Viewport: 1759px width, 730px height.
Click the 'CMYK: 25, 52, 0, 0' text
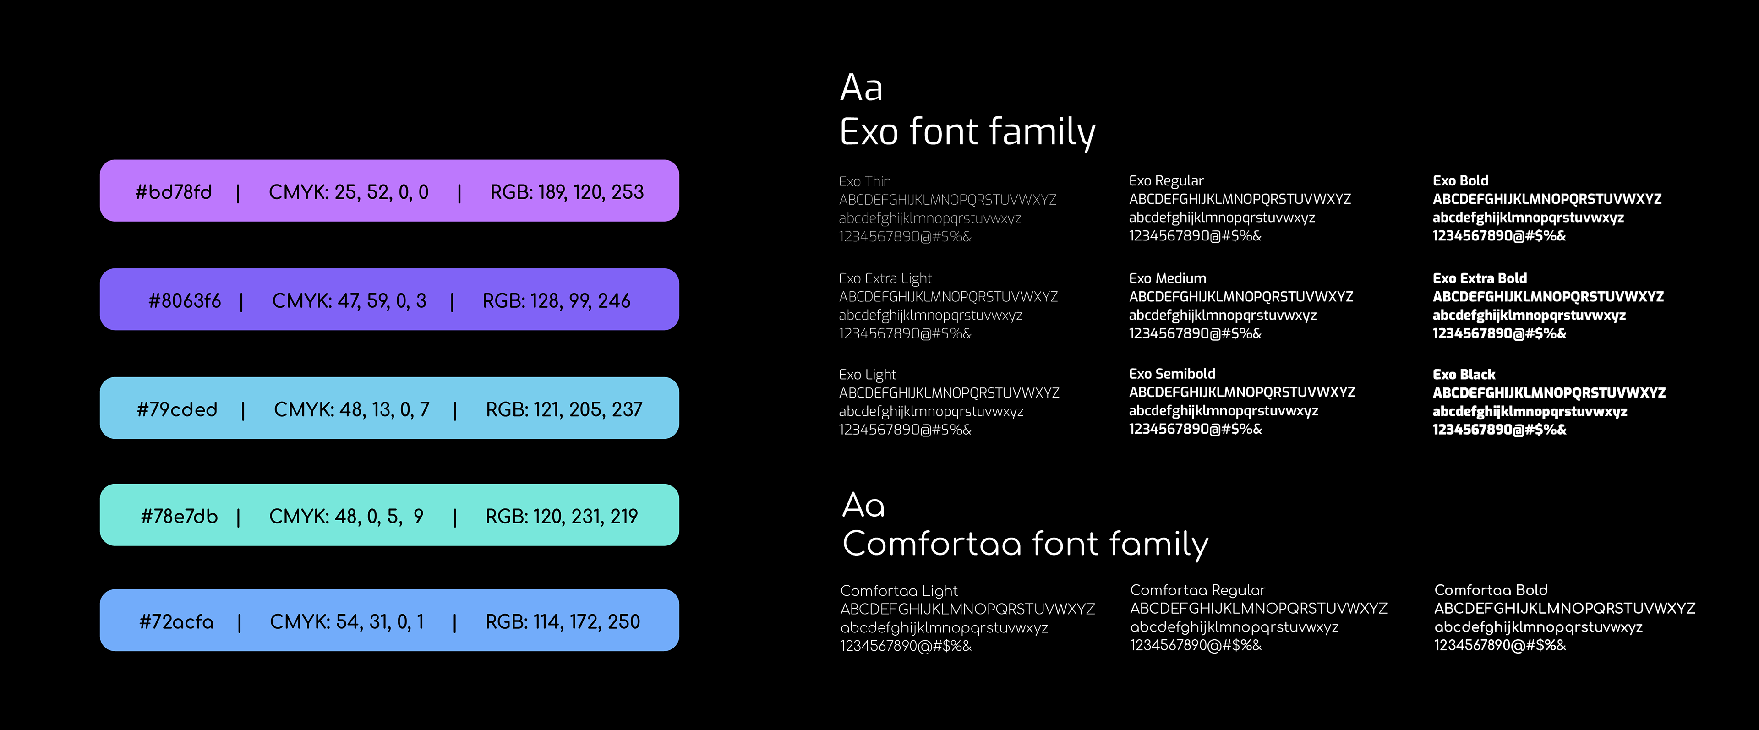[349, 192]
